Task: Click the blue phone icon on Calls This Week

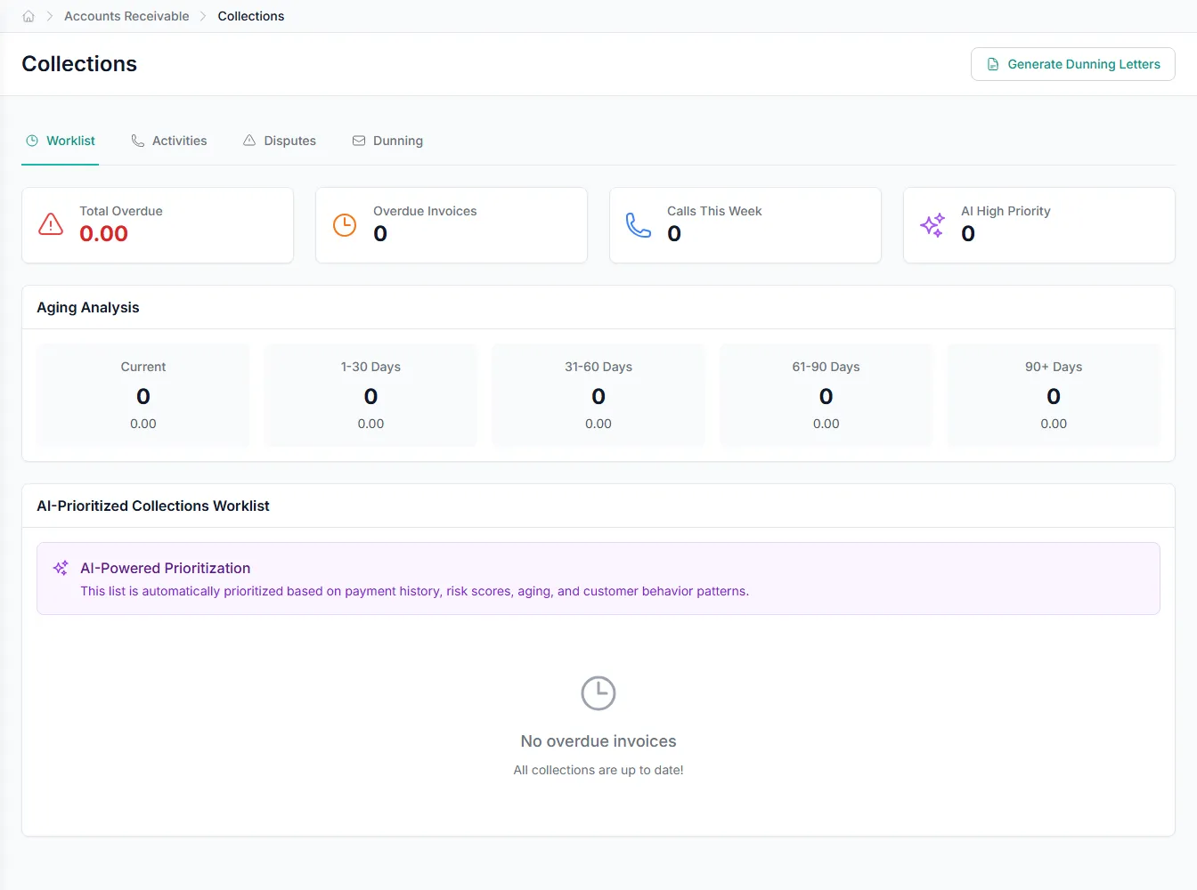Action: click(639, 225)
